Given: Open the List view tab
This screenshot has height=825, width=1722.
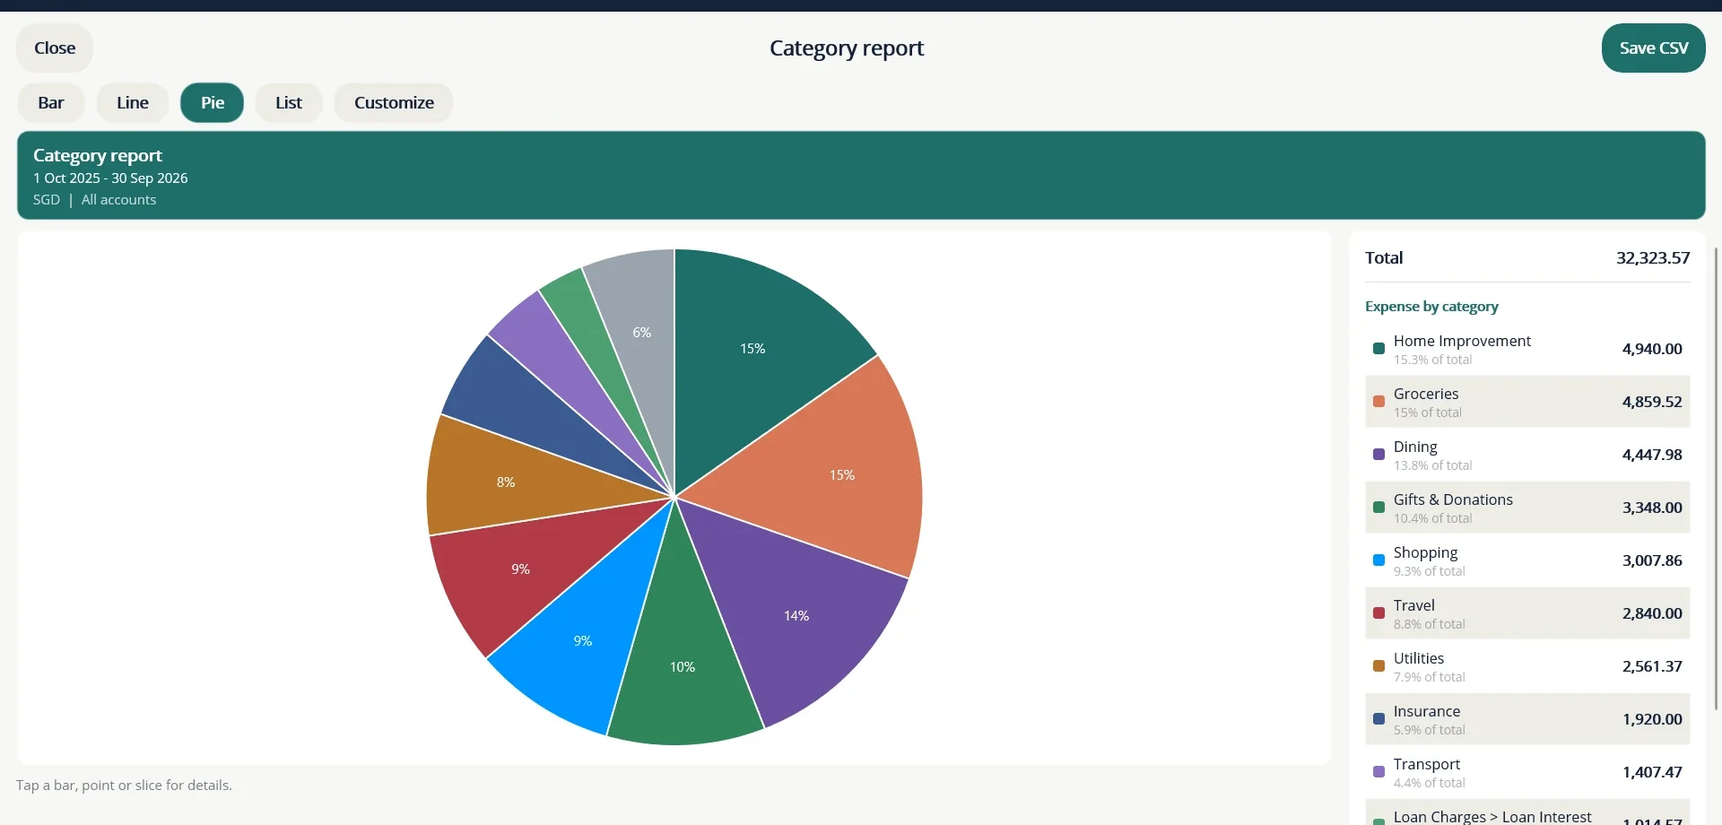Looking at the screenshot, I should [289, 103].
